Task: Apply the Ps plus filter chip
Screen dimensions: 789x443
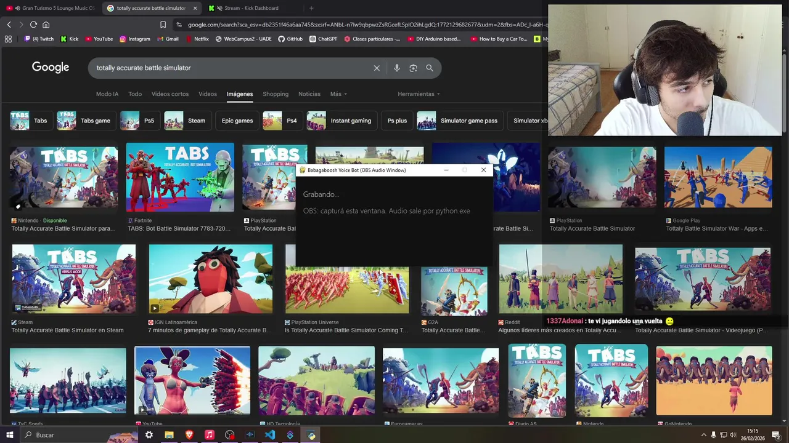Action: pyautogui.click(x=397, y=121)
